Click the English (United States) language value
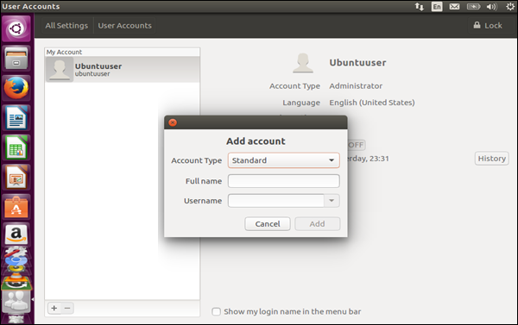 371,103
